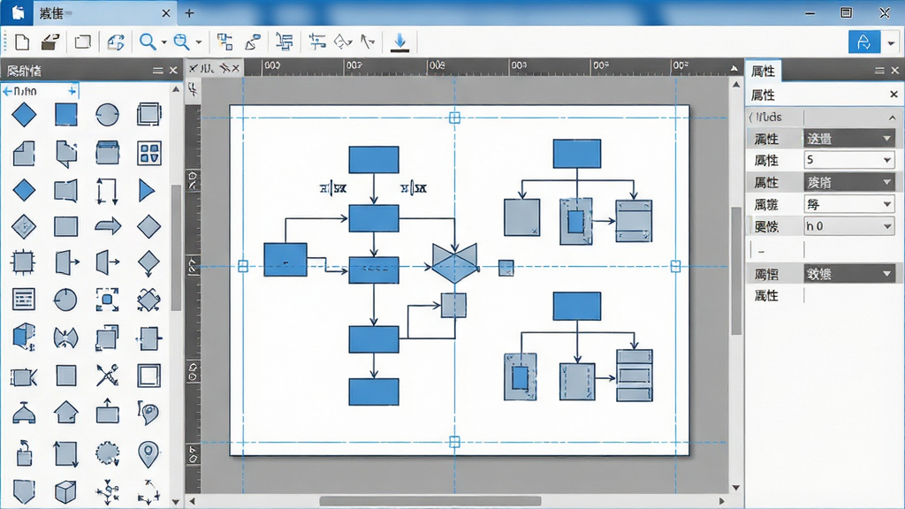Viewport: 905px width, 509px height.
Task: Click the blue plus icon in shapes panel
Action: (x=72, y=91)
